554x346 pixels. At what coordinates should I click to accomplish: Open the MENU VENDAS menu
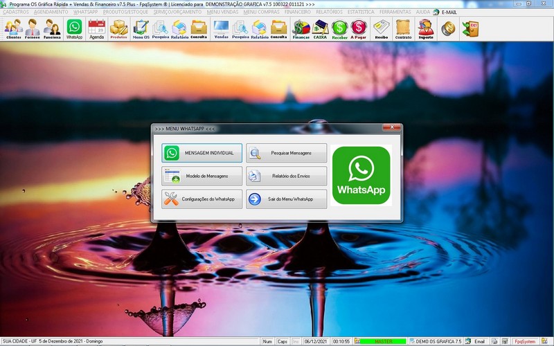222,12
